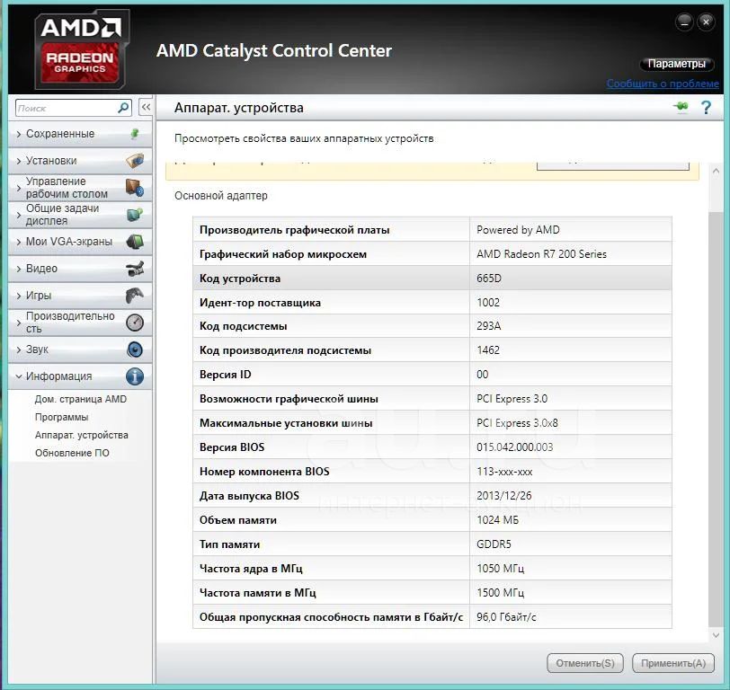The height and width of the screenshot is (690, 730).
Task: Click Сообщить о проблеме link
Action: (663, 84)
